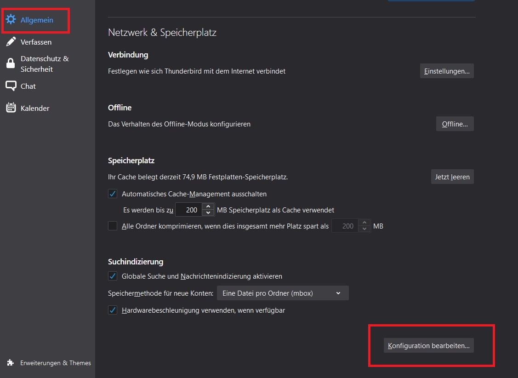Click the Erweiterungen & Themes puzzle icon
This screenshot has width=518, height=378.
(x=11, y=363)
